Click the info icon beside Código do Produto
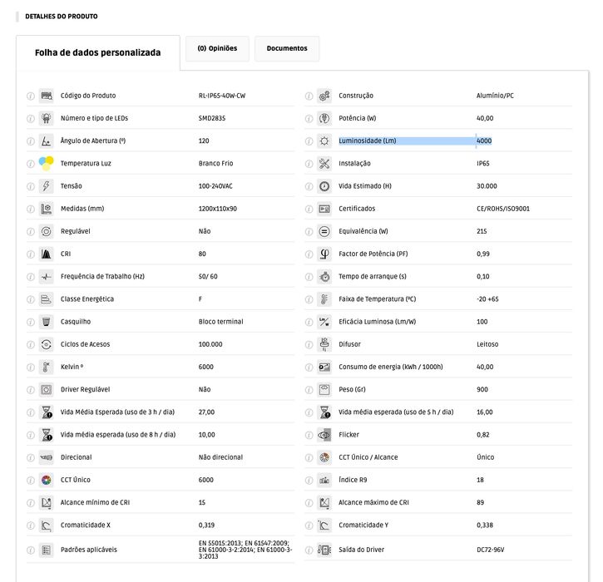Viewport: 603px width, 582px height. coord(31,96)
